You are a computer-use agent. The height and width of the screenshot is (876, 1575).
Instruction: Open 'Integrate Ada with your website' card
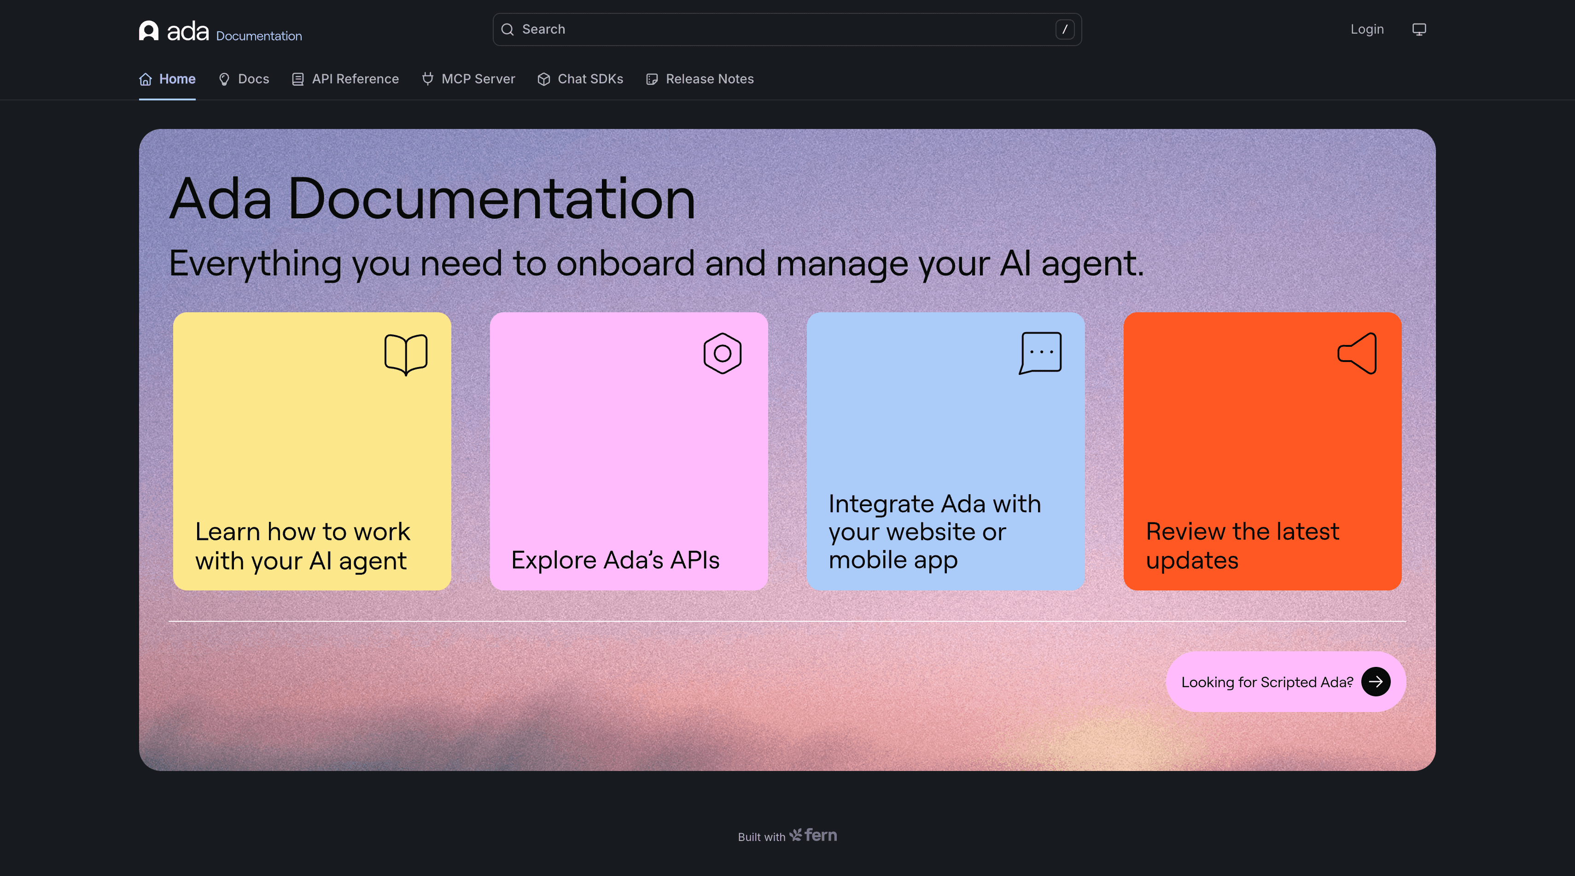(x=946, y=451)
